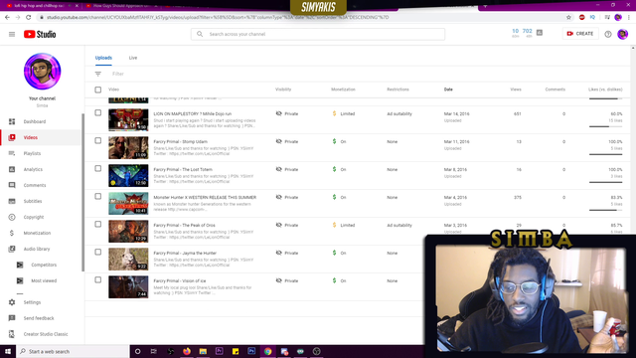Open Comments in the sidebar
This screenshot has height=358, width=636.
point(41,185)
